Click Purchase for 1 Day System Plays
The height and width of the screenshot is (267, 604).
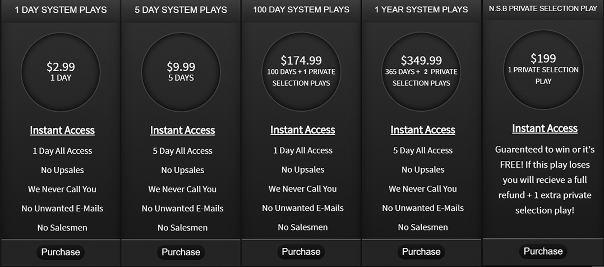pos(61,252)
